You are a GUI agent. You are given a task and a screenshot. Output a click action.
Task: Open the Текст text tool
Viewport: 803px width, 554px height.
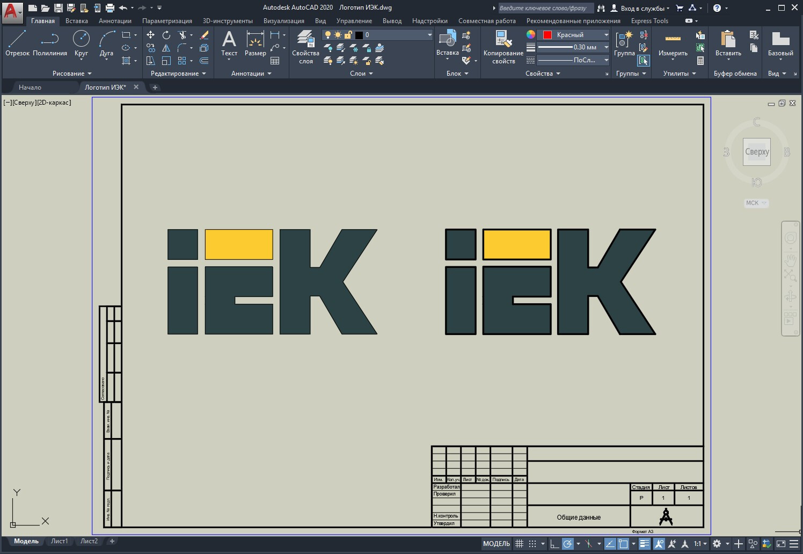tap(229, 43)
